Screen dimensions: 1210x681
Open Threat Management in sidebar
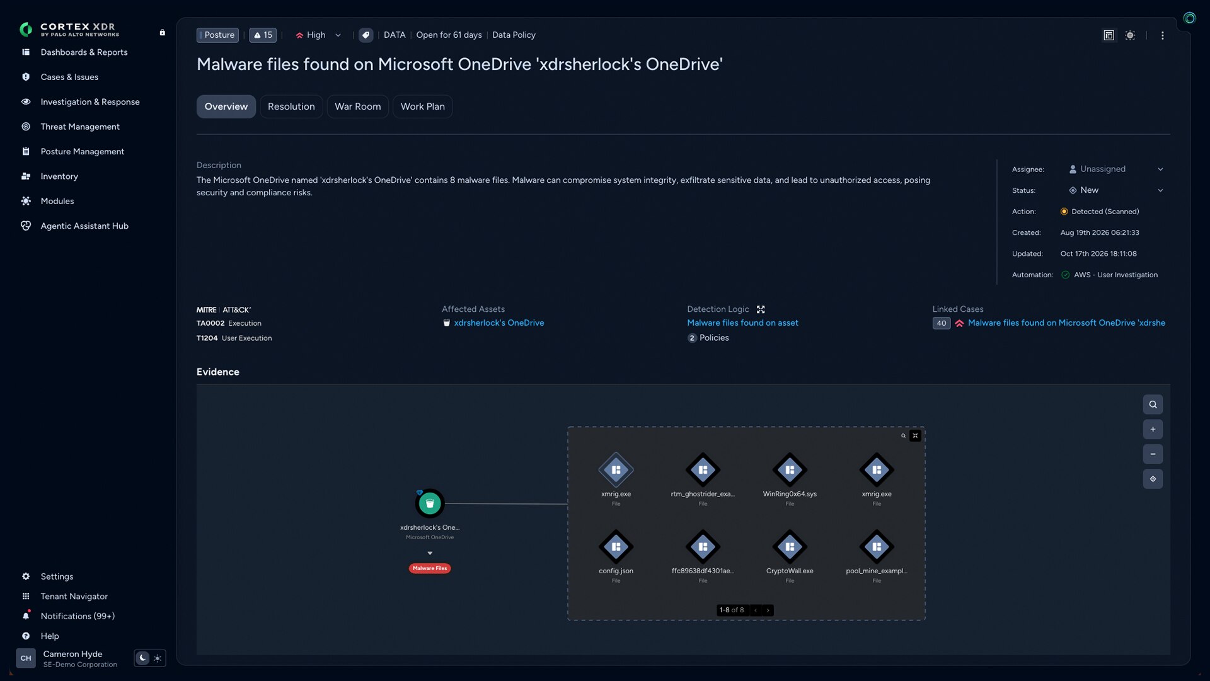[x=80, y=127]
